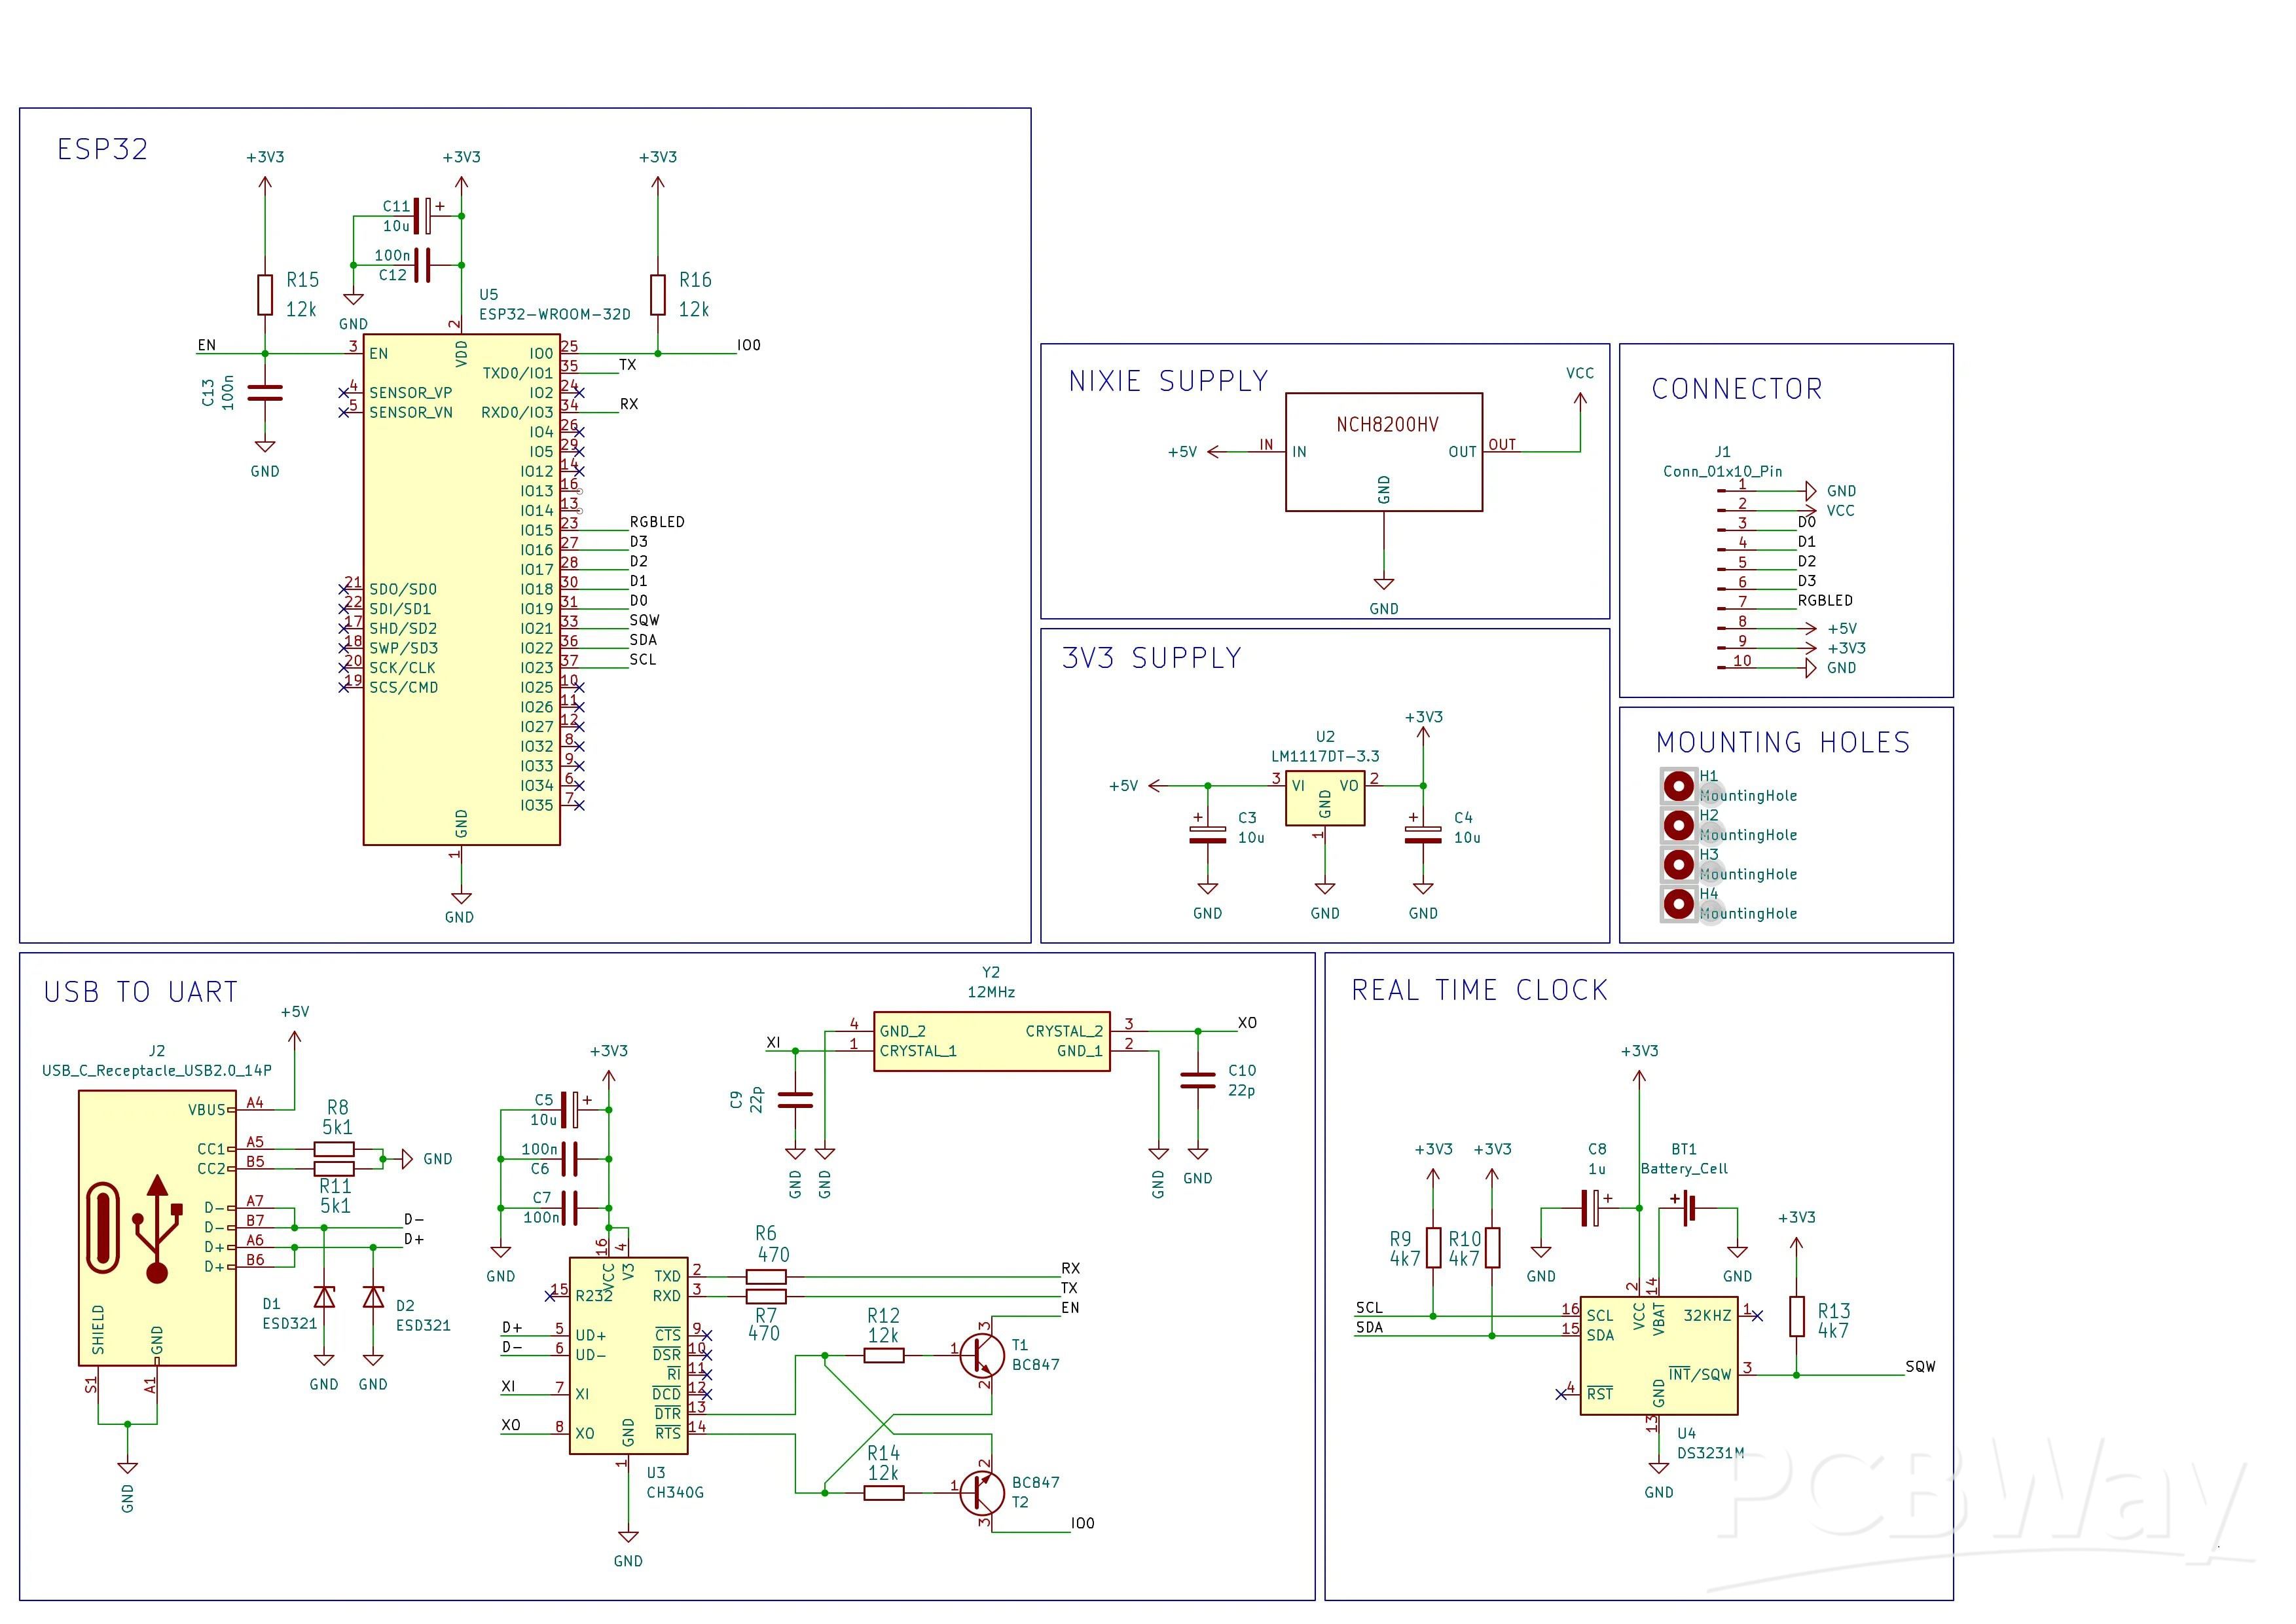Click resistor R15 12k symbol
Image resolution: width=2296 pixels, height=1624 pixels.
tap(265, 294)
